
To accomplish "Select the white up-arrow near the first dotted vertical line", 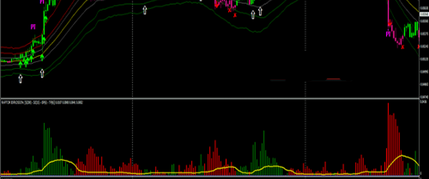I will (x=145, y=10).
